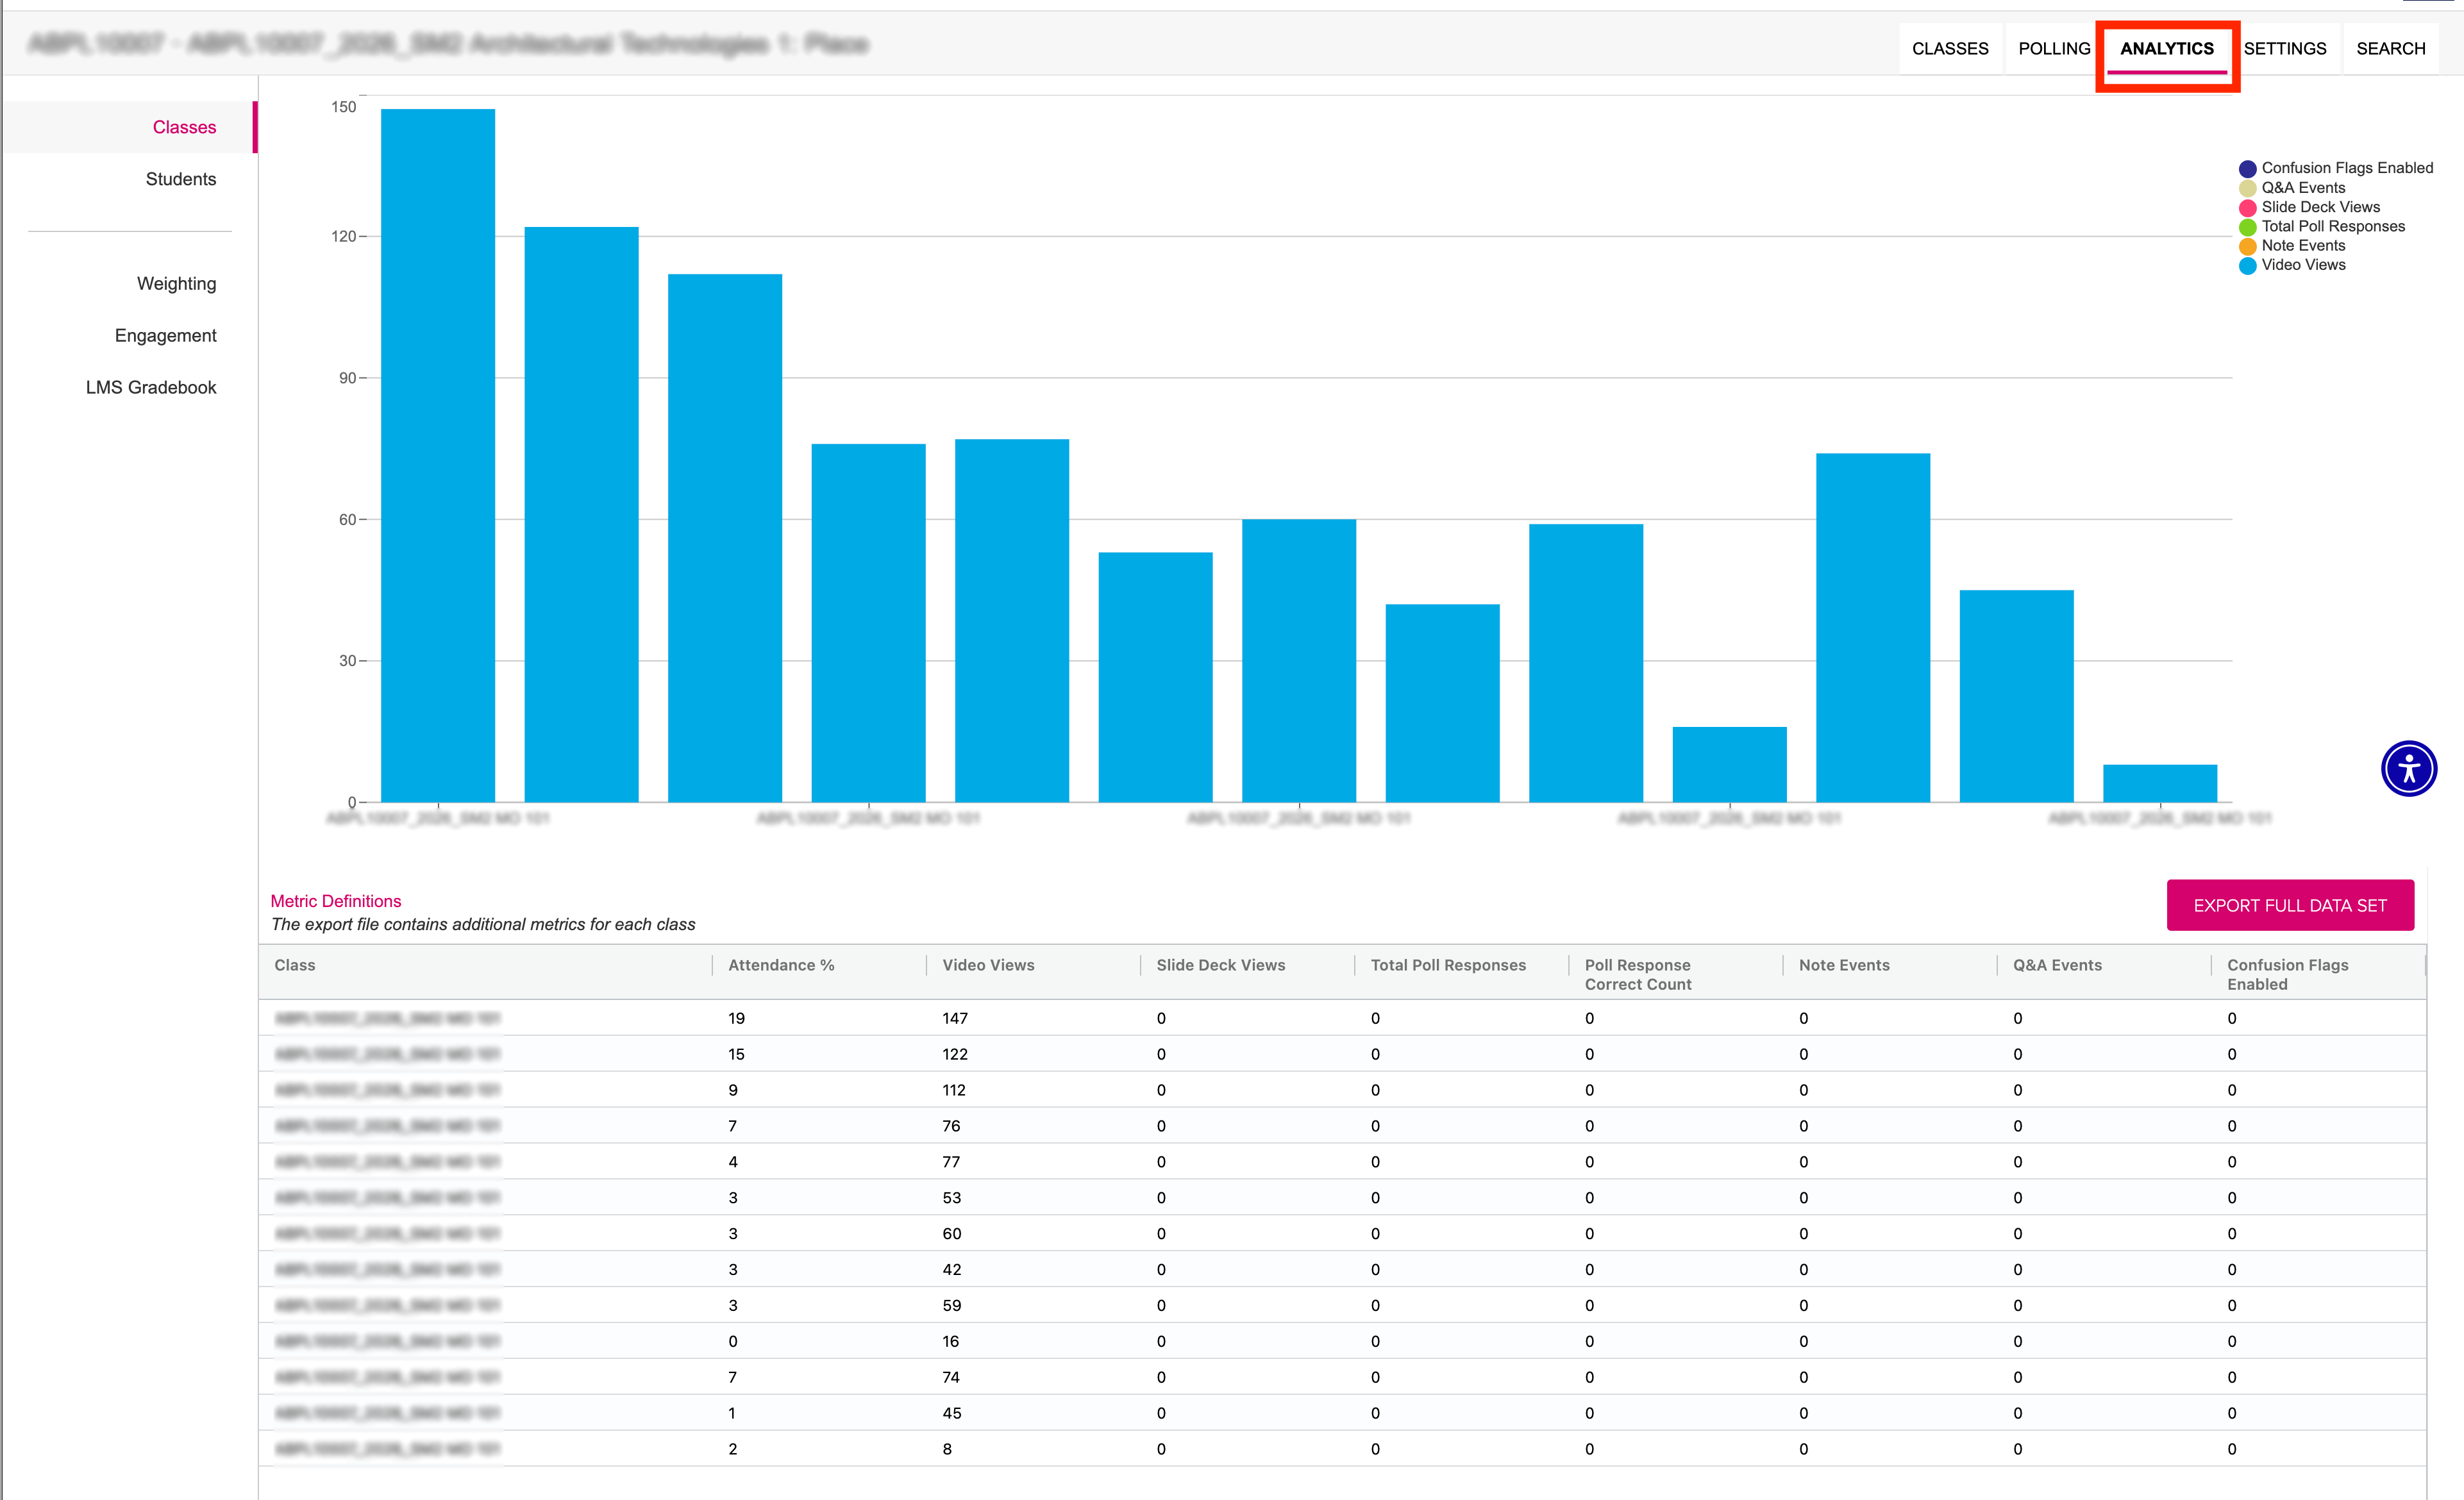Sort by the Class column header
The width and height of the screenshot is (2464, 1500).
pyautogui.click(x=295, y=965)
